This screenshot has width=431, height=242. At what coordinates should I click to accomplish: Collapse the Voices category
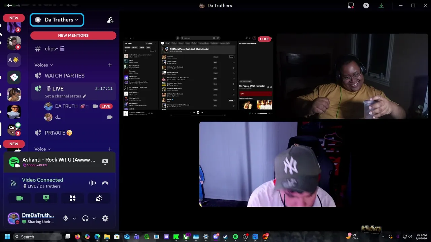click(x=43, y=65)
